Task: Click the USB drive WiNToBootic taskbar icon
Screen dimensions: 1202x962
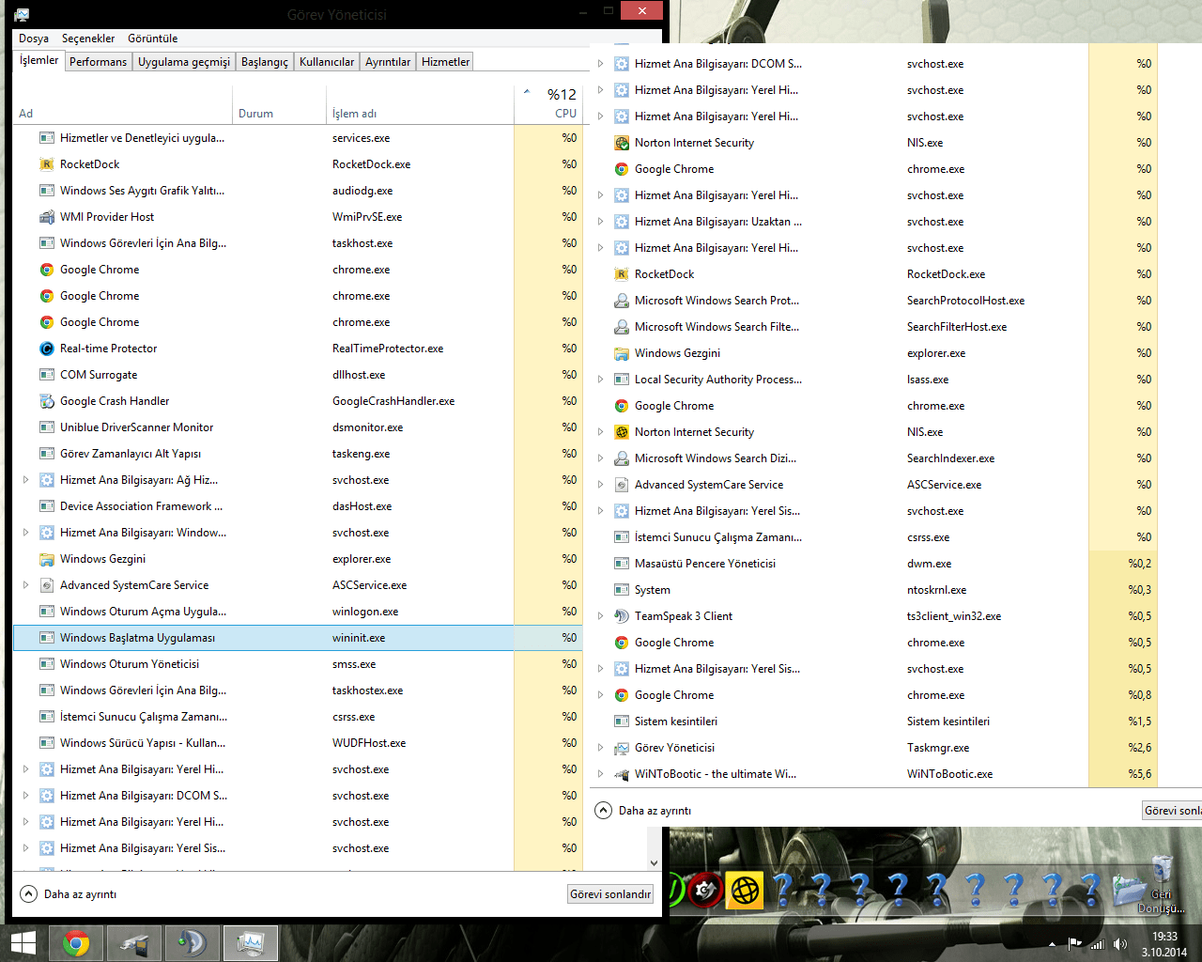Action: pos(134,943)
